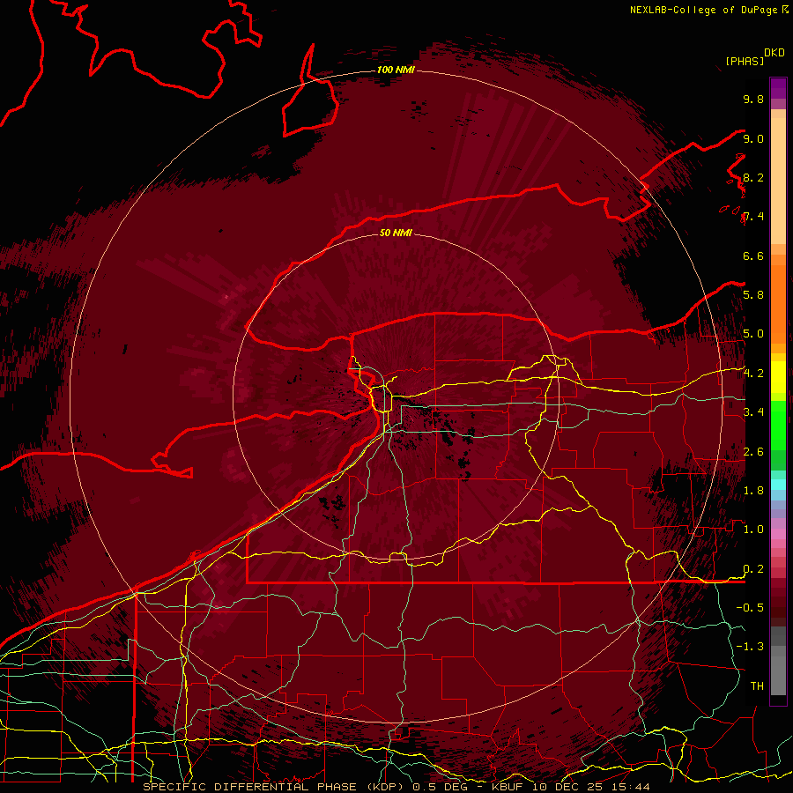Screen dimensions: 793x793
Task: Click the 1.0 scale value
Action: click(x=753, y=530)
